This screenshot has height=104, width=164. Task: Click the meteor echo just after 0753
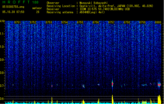pos(52,86)
